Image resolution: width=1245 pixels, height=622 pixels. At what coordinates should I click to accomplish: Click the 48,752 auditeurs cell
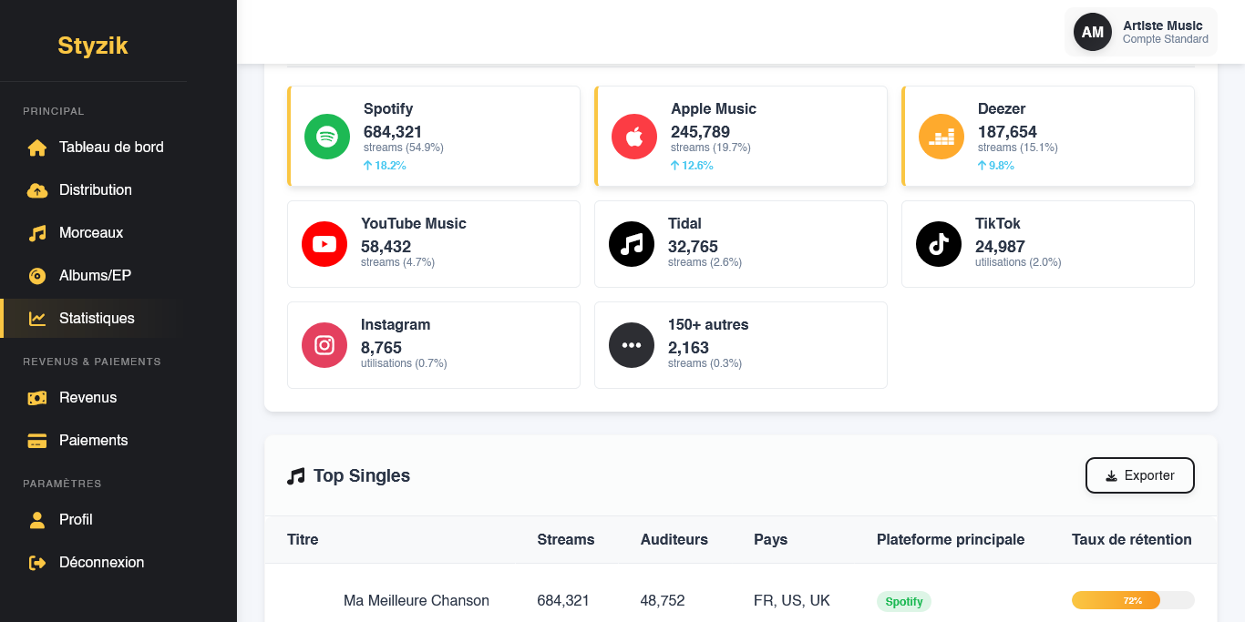pyautogui.click(x=663, y=601)
